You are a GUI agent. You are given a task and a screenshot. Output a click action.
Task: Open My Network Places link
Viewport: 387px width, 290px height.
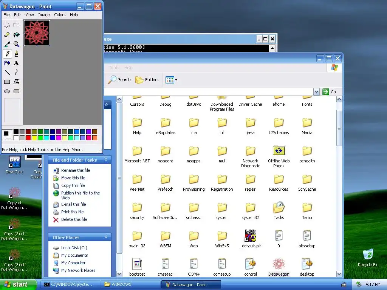click(78, 270)
